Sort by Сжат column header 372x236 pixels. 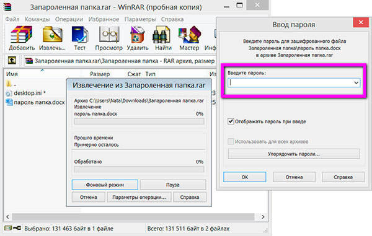pyautogui.click(x=134, y=74)
